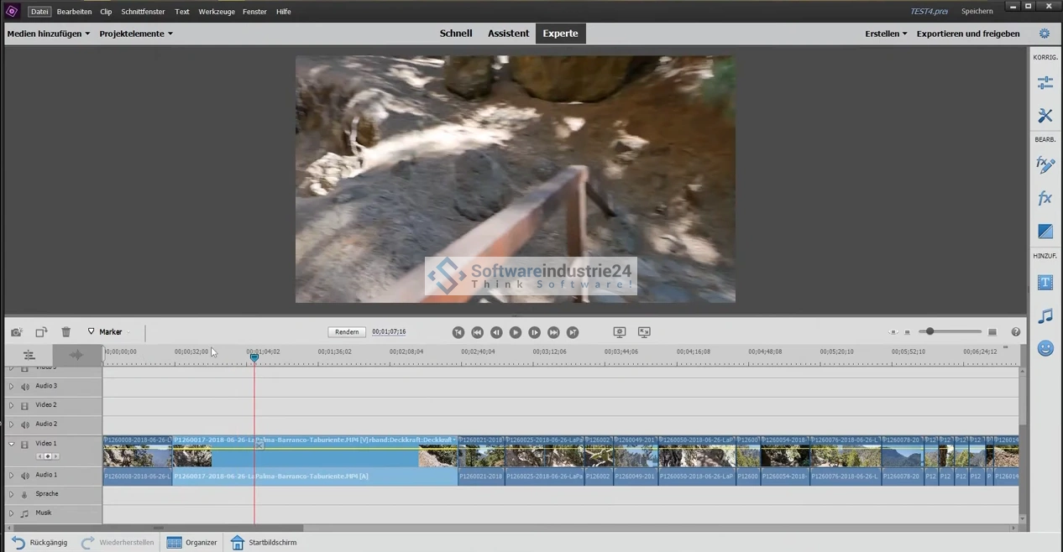Click the freeze frame camera icon
This screenshot has height=552, width=1063.
(x=17, y=332)
